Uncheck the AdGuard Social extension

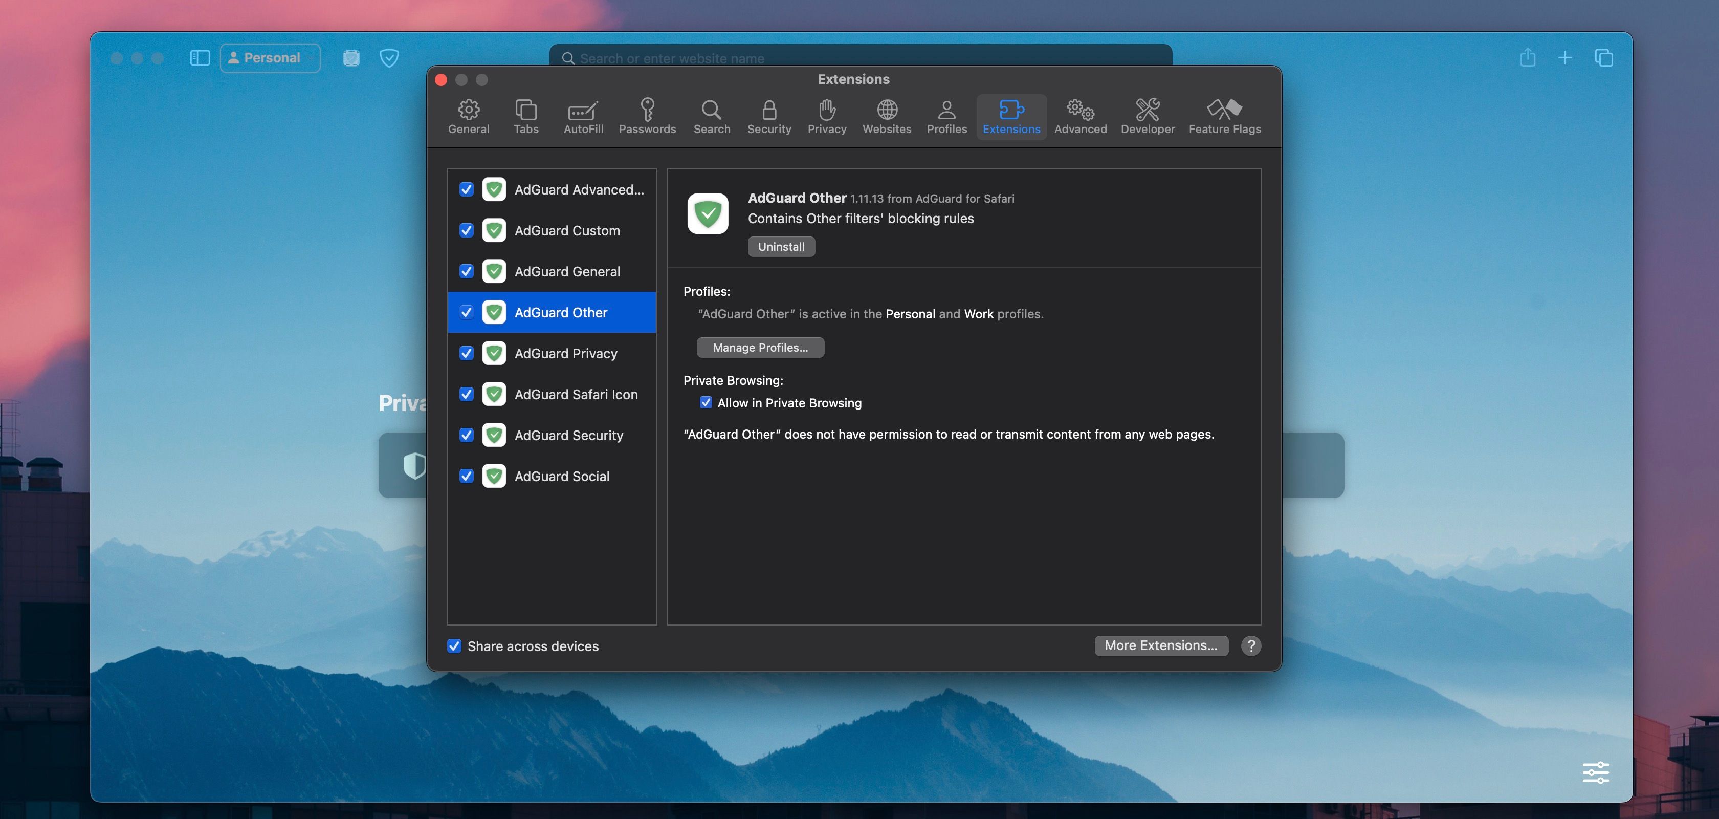467,476
